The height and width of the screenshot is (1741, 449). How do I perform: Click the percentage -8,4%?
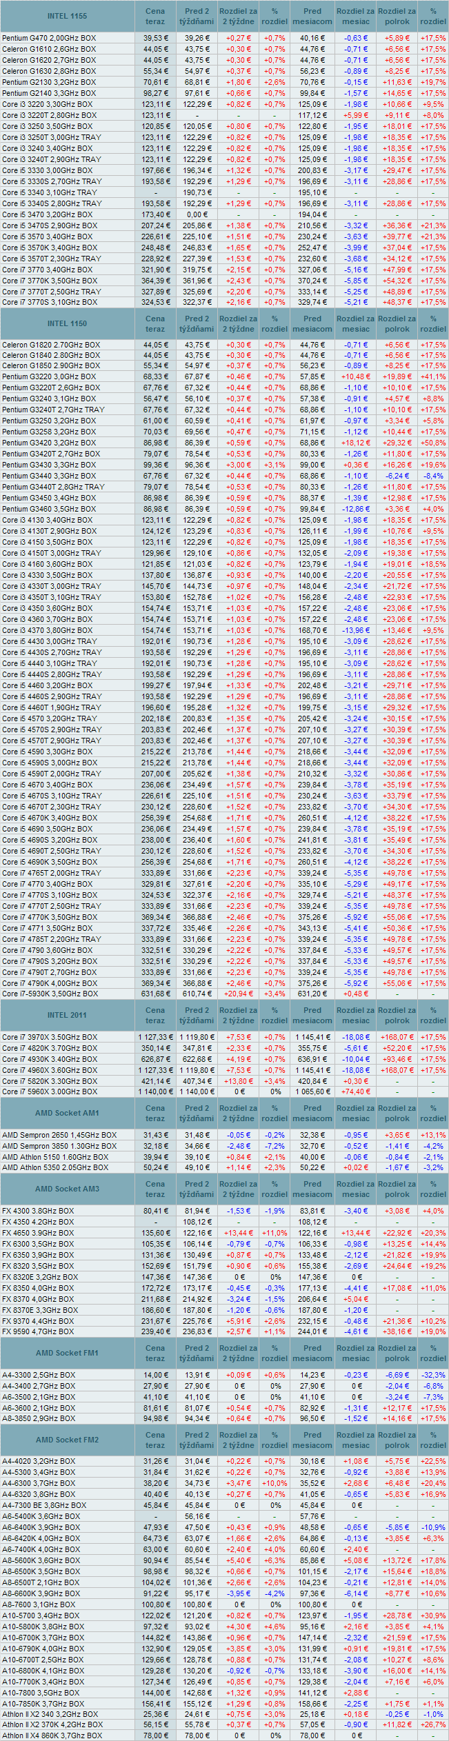pos(433,476)
